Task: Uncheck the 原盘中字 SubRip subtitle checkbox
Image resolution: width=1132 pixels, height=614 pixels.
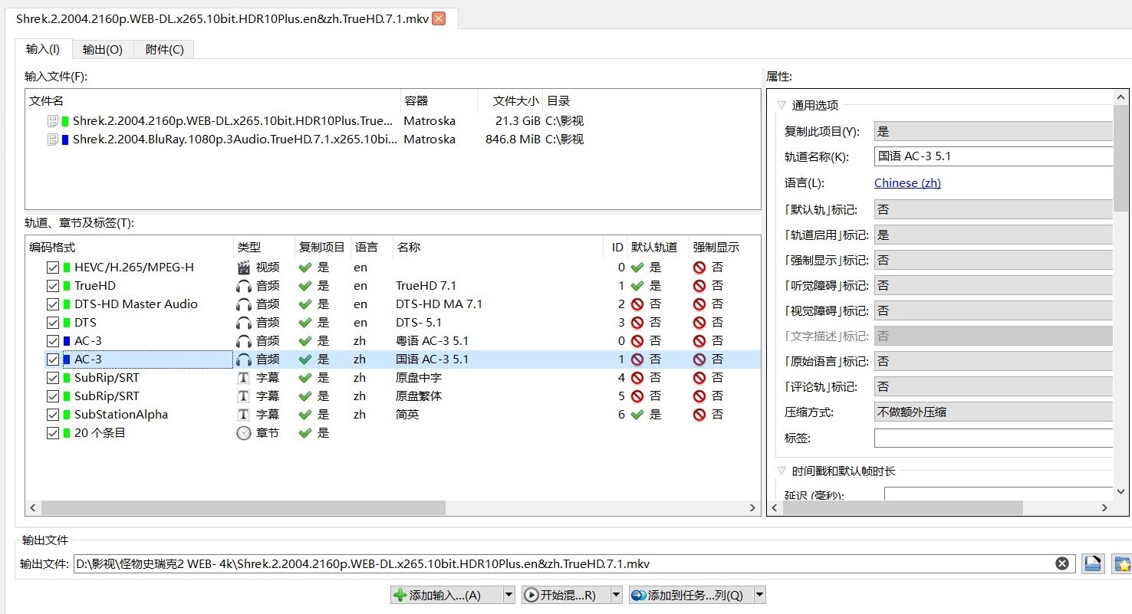Action: (x=53, y=378)
